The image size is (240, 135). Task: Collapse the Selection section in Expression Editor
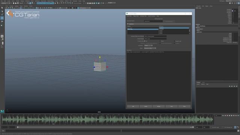click(128, 24)
